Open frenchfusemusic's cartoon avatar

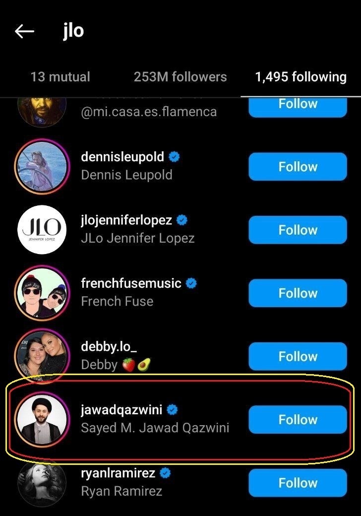(42, 293)
